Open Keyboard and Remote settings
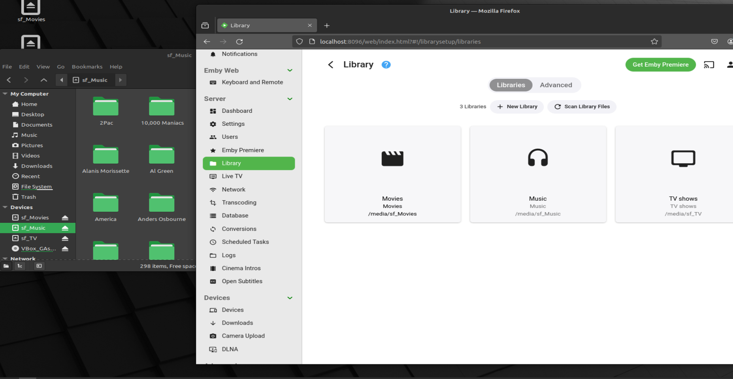 tap(249, 82)
